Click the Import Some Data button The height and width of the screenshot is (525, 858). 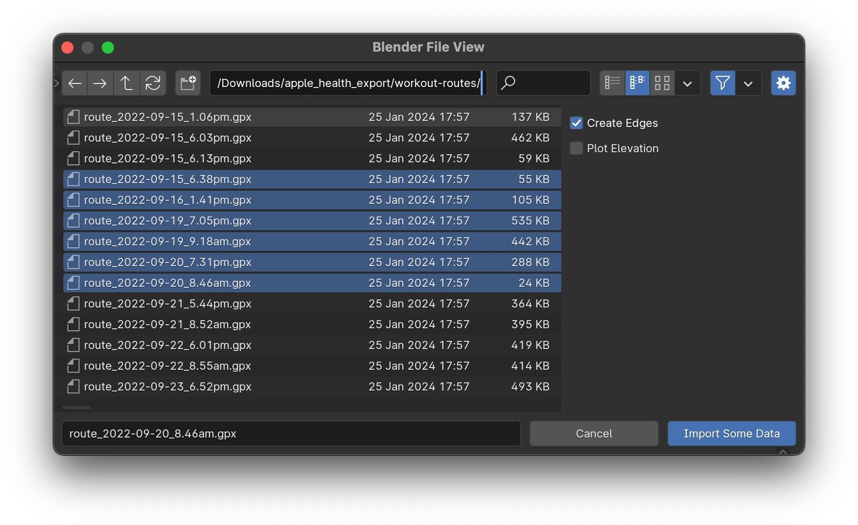click(731, 433)
